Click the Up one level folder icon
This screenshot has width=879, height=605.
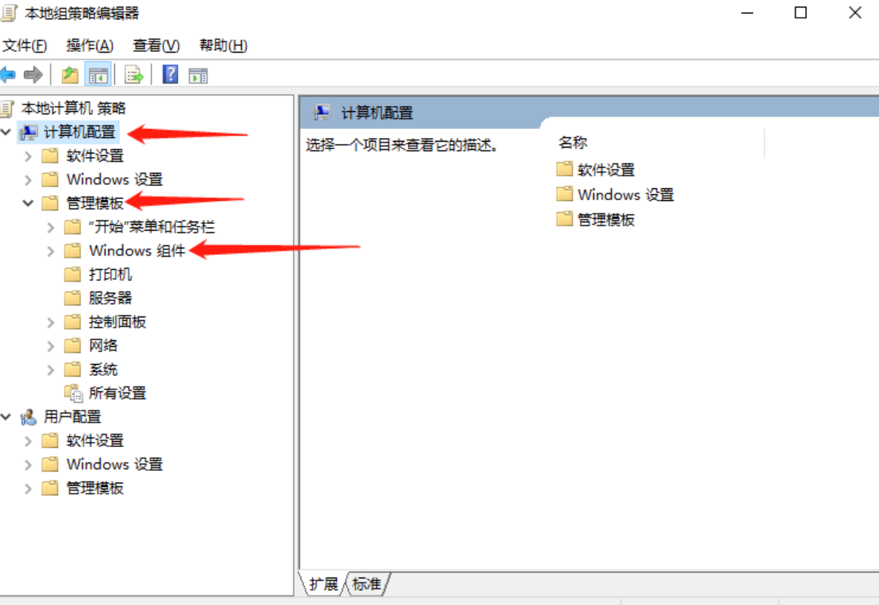point(70,74)
